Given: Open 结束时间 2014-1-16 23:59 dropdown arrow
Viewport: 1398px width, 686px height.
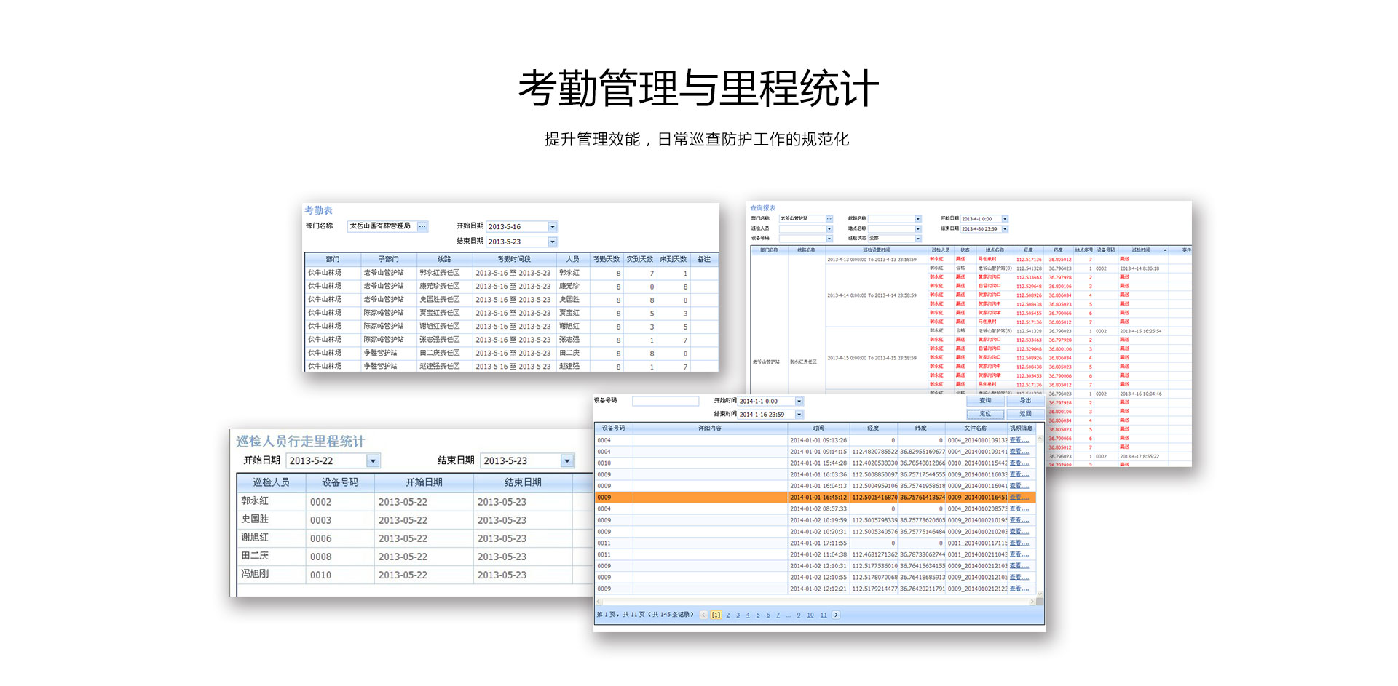Looking at the screenshot, I should 799,415.
